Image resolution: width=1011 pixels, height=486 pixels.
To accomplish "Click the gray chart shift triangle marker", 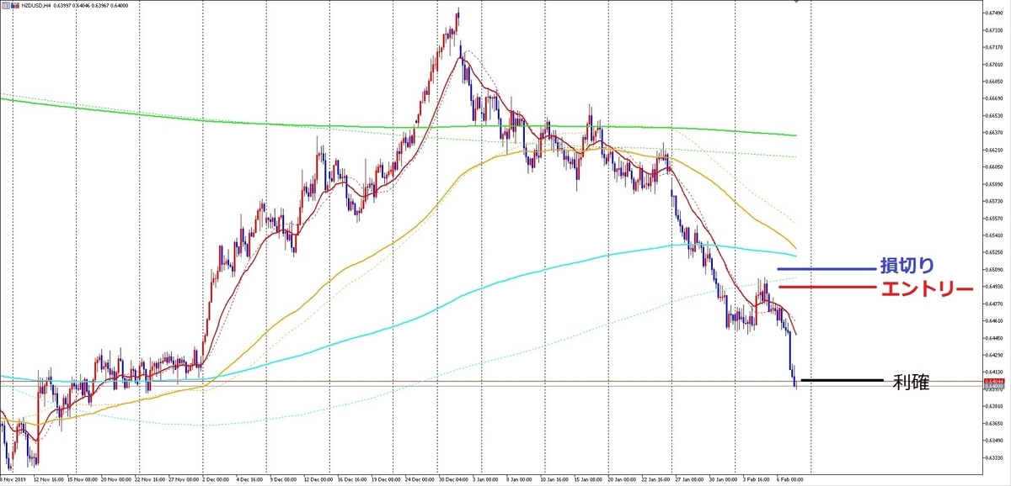I will click(798, 3).
